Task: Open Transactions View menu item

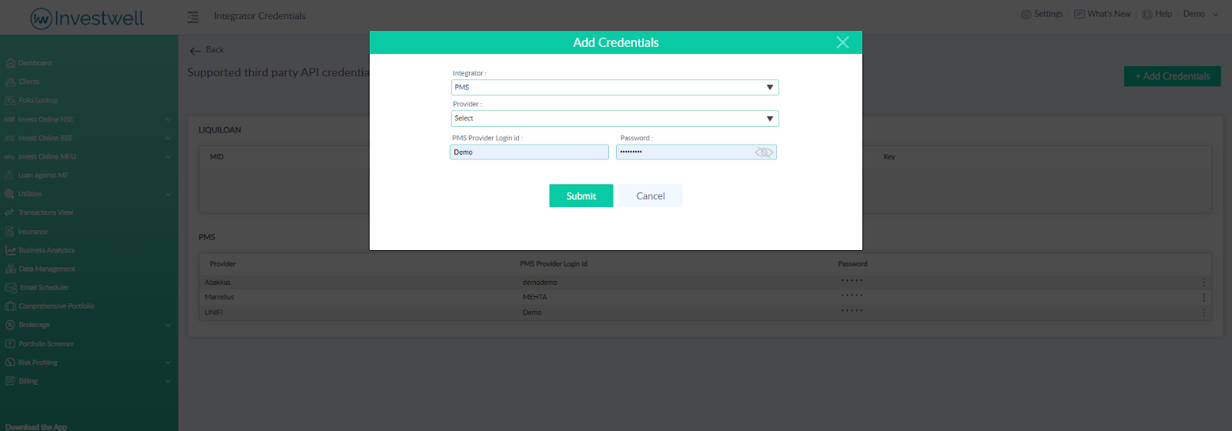Action: (45, 212)
